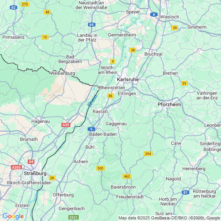Click the Karlsruhe city label
This screenshot has height=221, width=221.
(x=128, y=79)
